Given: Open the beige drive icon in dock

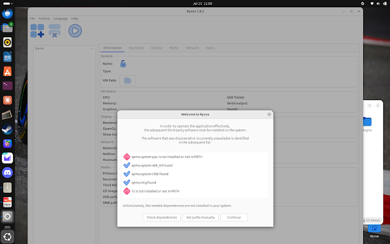Looking at the screenshot, I should (x=7, y=187).
